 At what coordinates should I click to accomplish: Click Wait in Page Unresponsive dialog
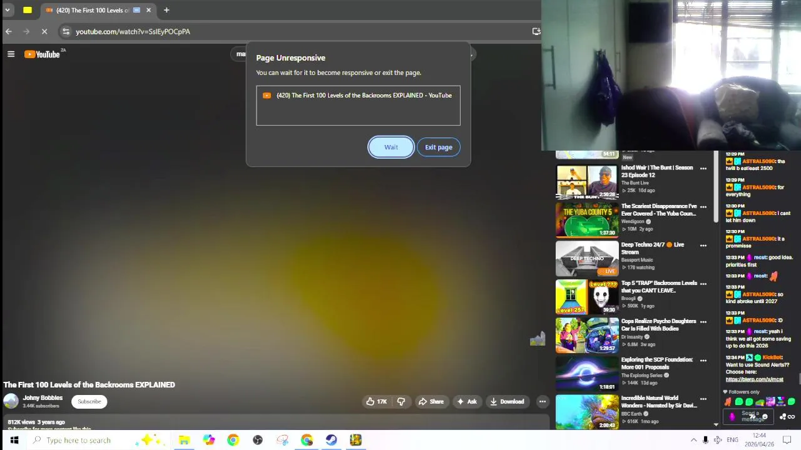[390, 147]
